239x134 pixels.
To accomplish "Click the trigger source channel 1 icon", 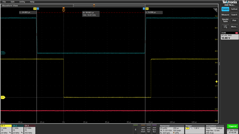I will [x=187, y=128].
